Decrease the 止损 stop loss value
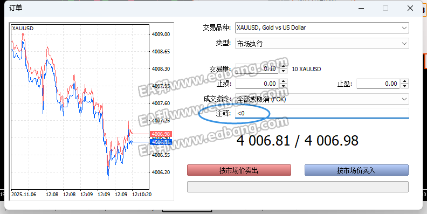427x214 pixels. tap(284, 86)
